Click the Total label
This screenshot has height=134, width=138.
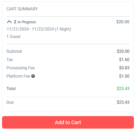(11, 88)
